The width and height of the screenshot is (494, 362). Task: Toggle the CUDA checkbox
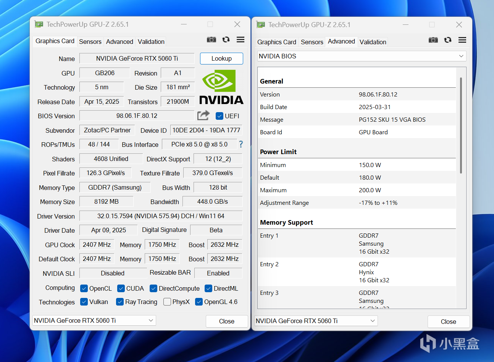121,288
